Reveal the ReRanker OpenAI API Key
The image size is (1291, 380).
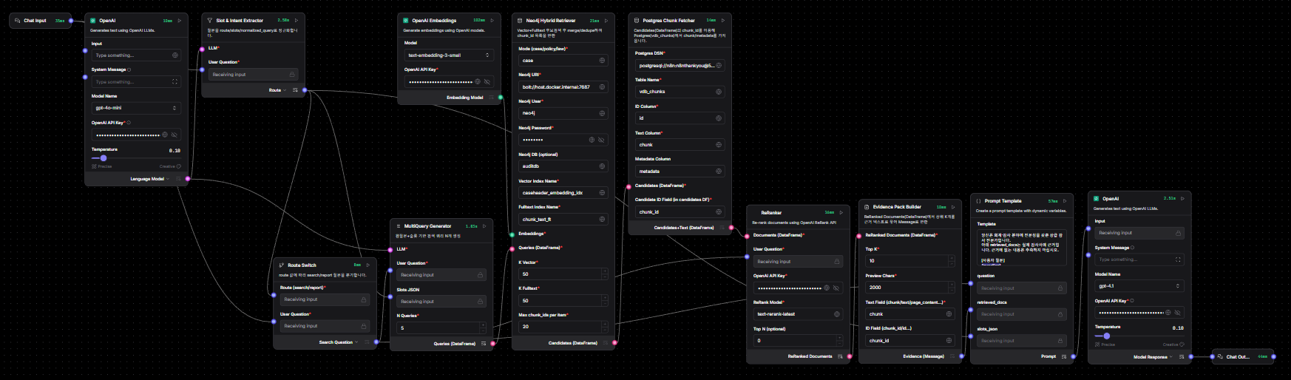836,288
